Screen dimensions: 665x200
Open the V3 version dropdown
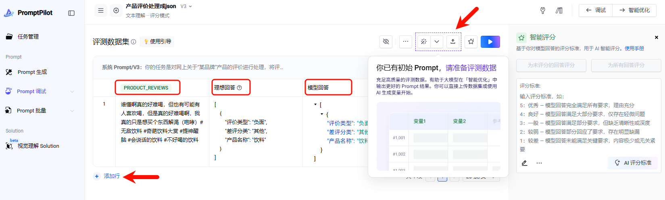[x=186, y=6]
